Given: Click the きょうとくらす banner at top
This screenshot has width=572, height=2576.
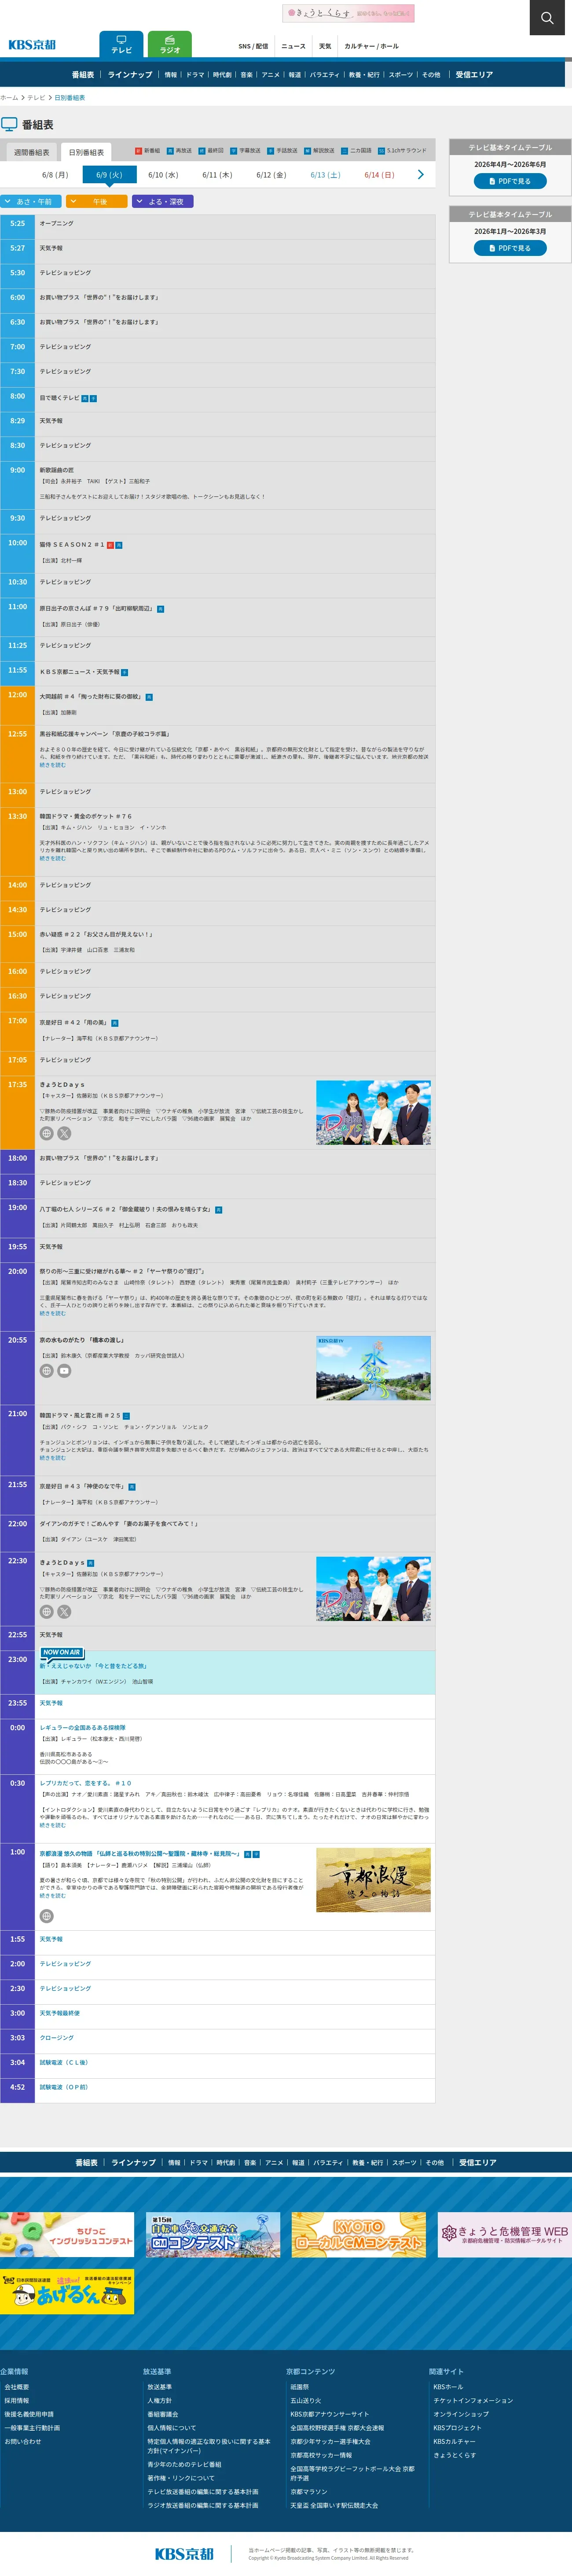Looking at the screenshot, I should 348,13.
